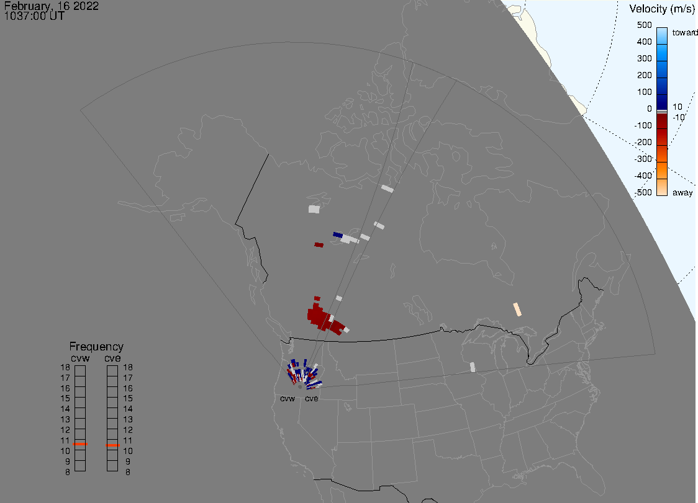Select 16 on the cvw frequency scale
Image resolution: width=698 pixels, height=503 pixels.
[x=65, y=388]
